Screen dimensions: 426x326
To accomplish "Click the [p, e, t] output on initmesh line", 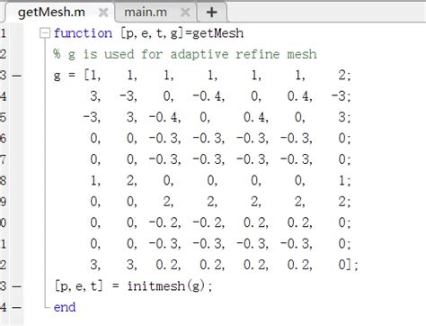I will pyautogui.click(x=79, y=286).
